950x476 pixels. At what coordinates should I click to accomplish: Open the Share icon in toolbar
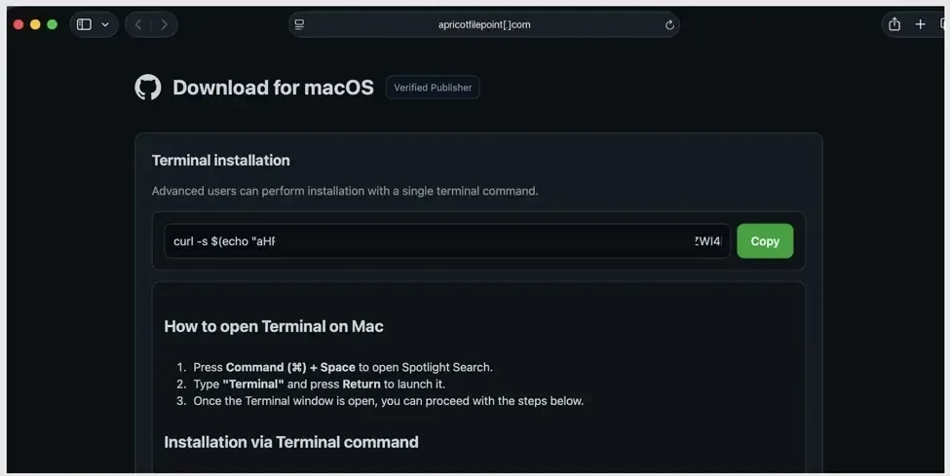tap(894, 24)
